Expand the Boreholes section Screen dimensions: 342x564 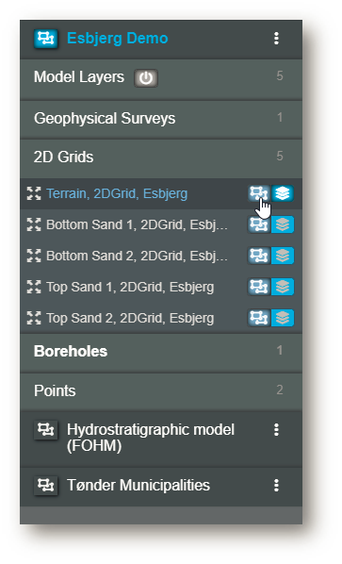click(x=161, y=352)
